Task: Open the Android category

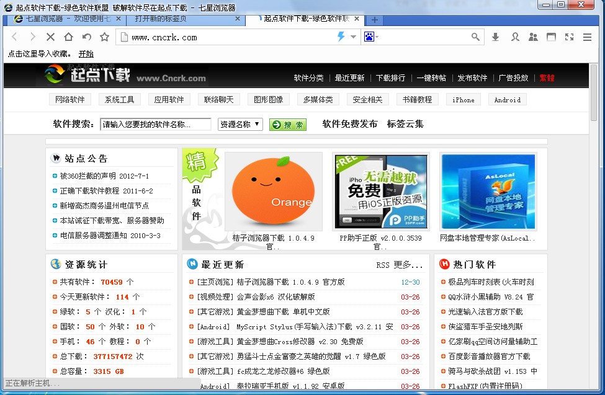Action: click(x=508, y=100)
